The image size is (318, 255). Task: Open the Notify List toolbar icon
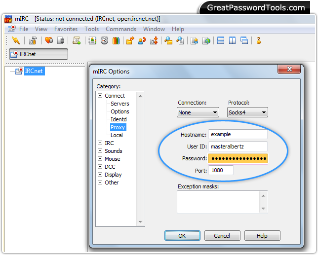[194, 40]
